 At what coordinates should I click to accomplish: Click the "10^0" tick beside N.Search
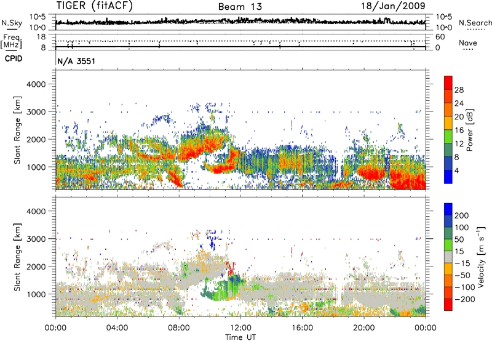[x=443, y=28]
